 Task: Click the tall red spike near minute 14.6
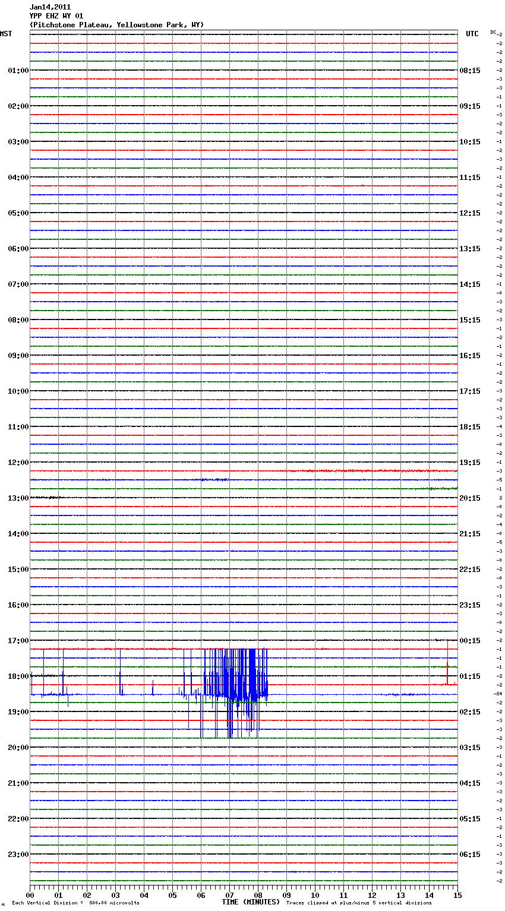[447, 663]
